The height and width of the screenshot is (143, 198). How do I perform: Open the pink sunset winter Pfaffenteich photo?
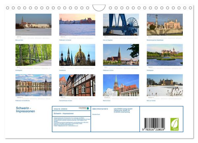[77, 24]
